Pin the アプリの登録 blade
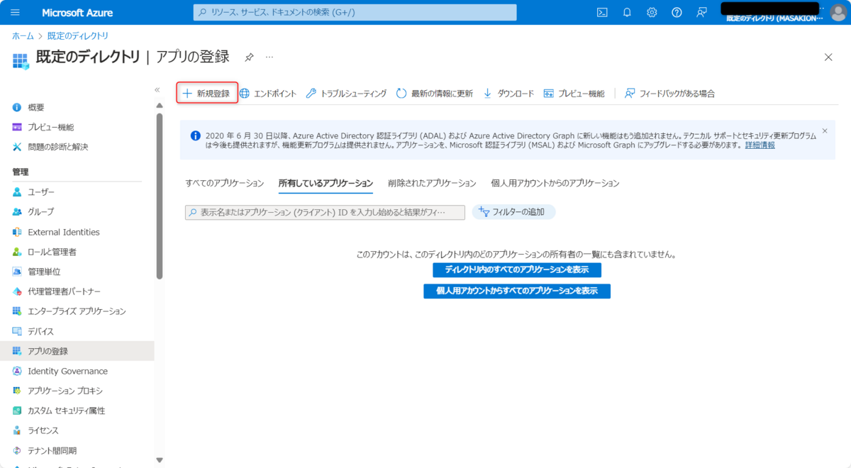 point(249,57)
